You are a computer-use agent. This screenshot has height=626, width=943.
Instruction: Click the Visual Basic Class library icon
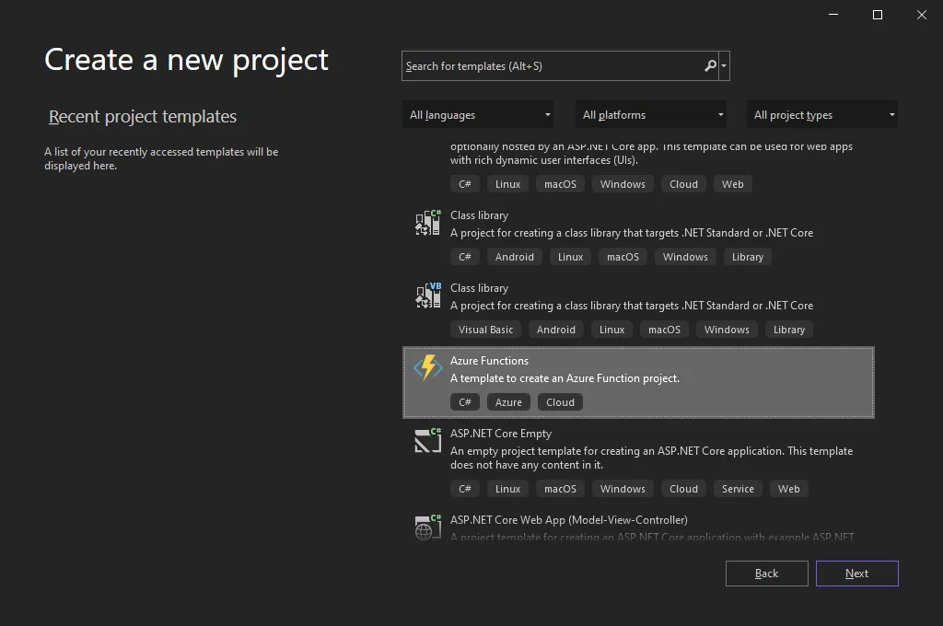click(427, 296)
